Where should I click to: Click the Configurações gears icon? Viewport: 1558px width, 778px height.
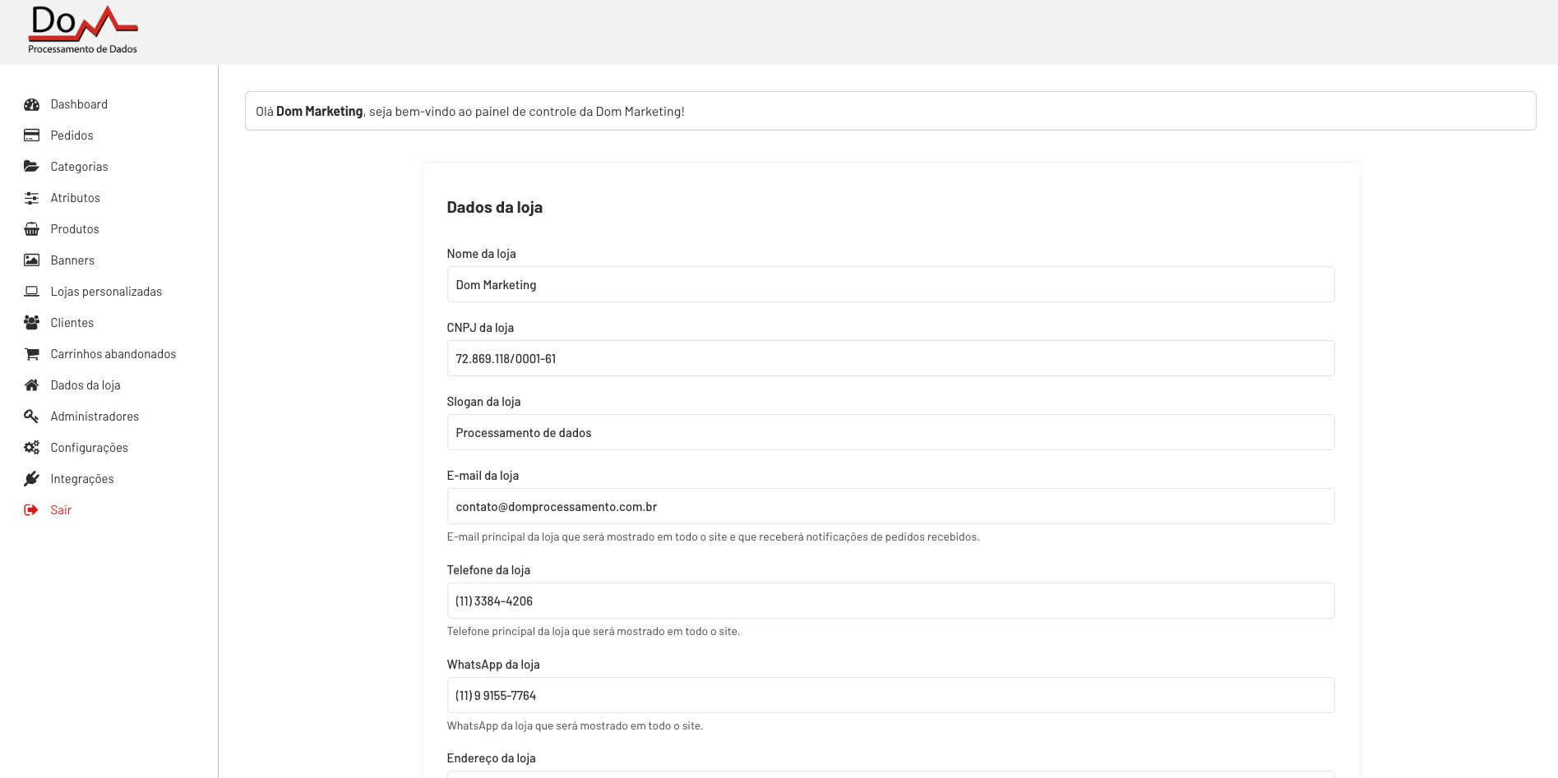coord(31,448)
